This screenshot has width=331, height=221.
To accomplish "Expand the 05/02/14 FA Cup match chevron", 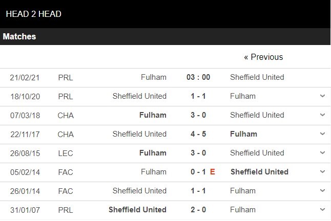I will click(322, 172).
